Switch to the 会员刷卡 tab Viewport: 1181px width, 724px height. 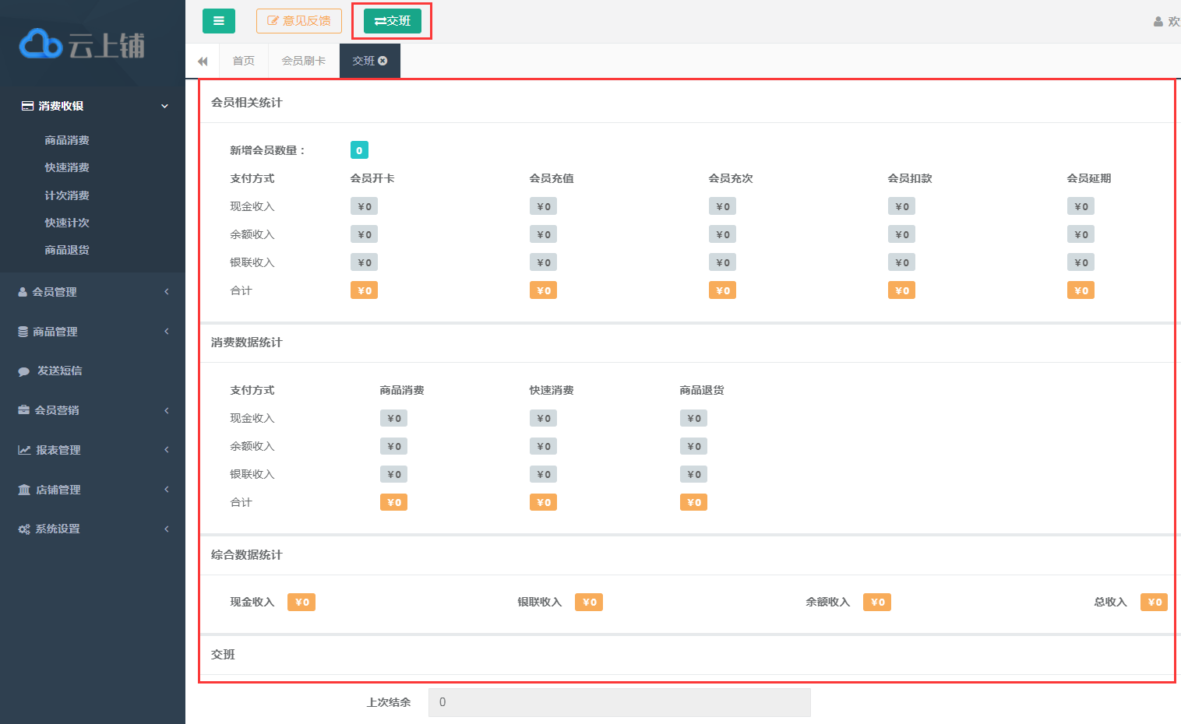tap(304, 61)
